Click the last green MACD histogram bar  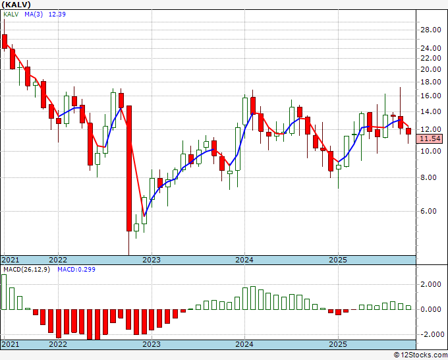click(x=408, y=307)
